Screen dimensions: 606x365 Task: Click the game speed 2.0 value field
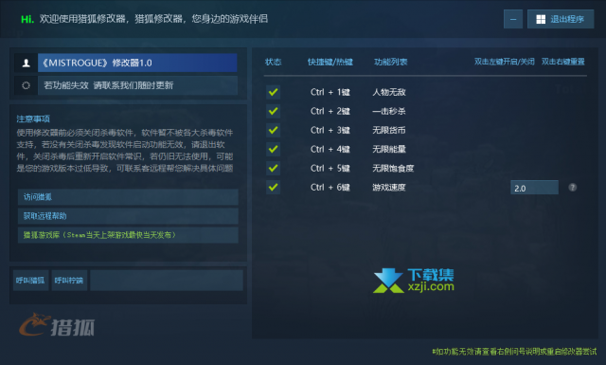(x=534, y=188)
